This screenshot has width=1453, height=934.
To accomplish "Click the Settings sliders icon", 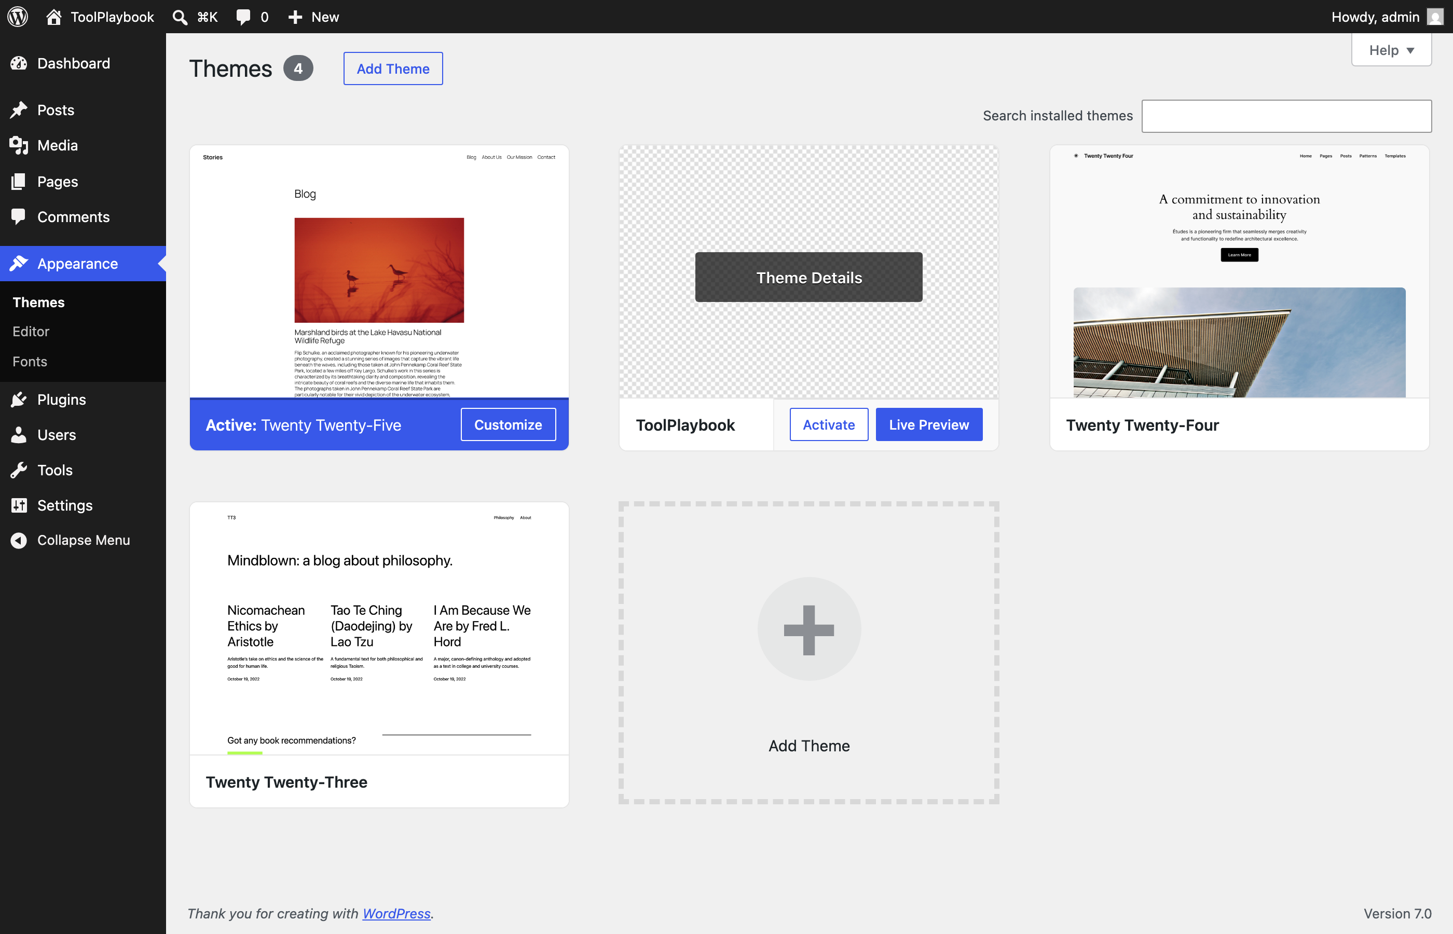I will pyautogui.click(x=19, y=504).
